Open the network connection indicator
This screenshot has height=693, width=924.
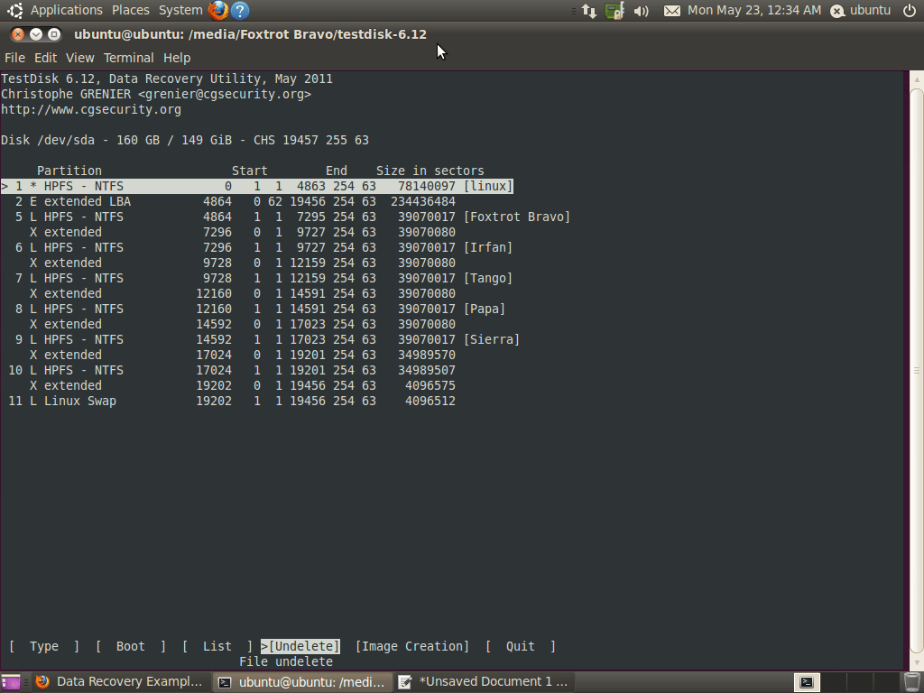[588, 11]
